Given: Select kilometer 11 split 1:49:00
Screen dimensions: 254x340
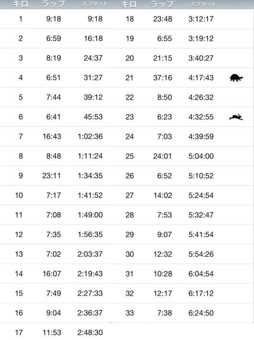Looking at the screenshot, I should point(90,215).
